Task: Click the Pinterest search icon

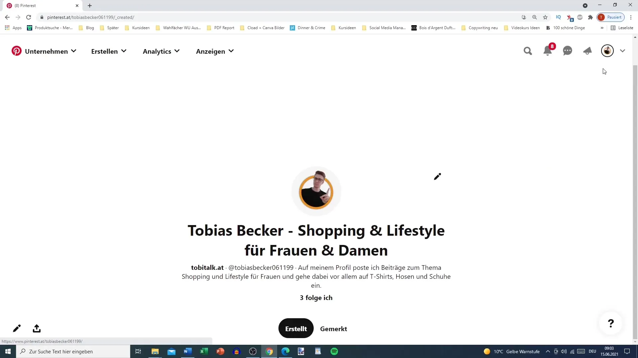Action: tap(528, 51)
